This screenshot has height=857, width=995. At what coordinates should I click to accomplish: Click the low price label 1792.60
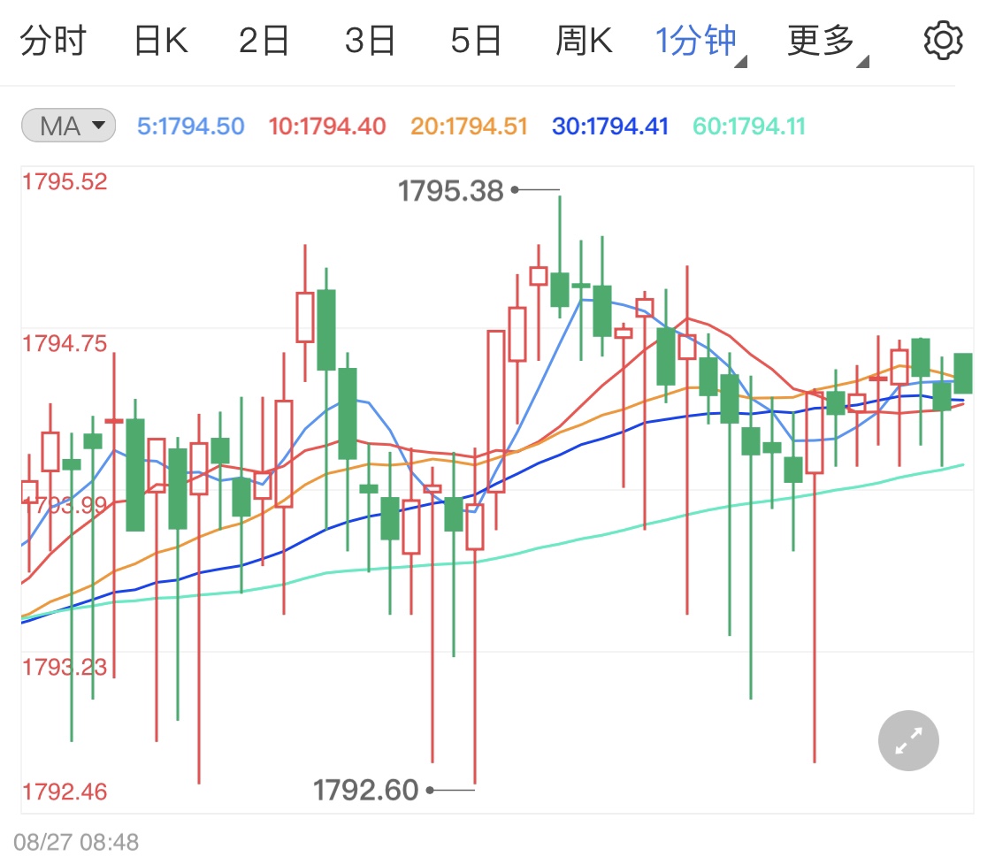365,790
